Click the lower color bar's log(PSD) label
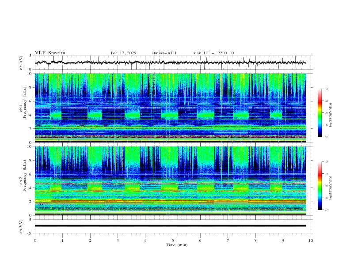The image size is (350, 270). [x=331, y=188]
